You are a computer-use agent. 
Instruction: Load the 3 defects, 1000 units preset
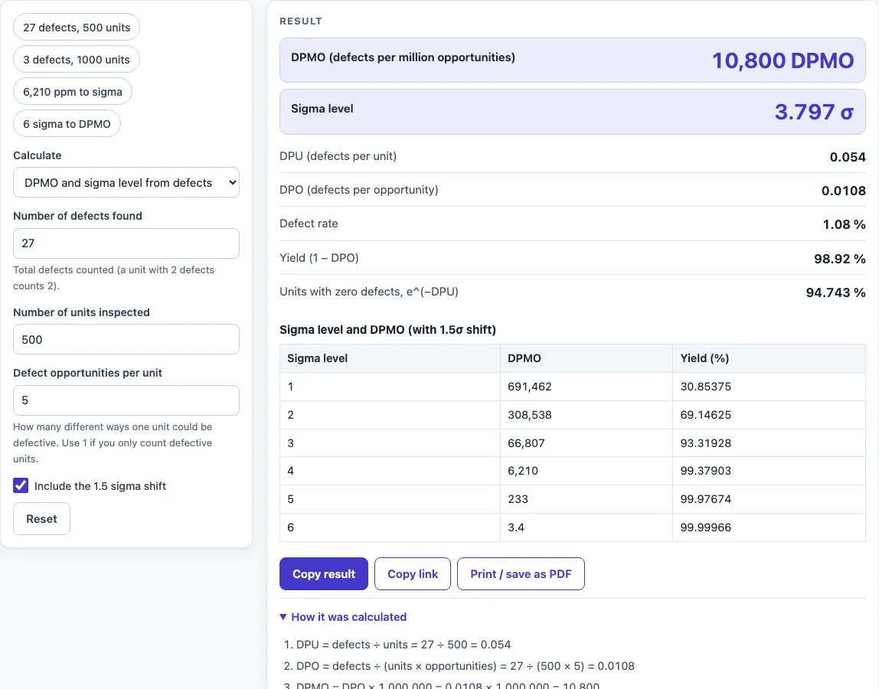pyautogui.click(x=77, y=60)
